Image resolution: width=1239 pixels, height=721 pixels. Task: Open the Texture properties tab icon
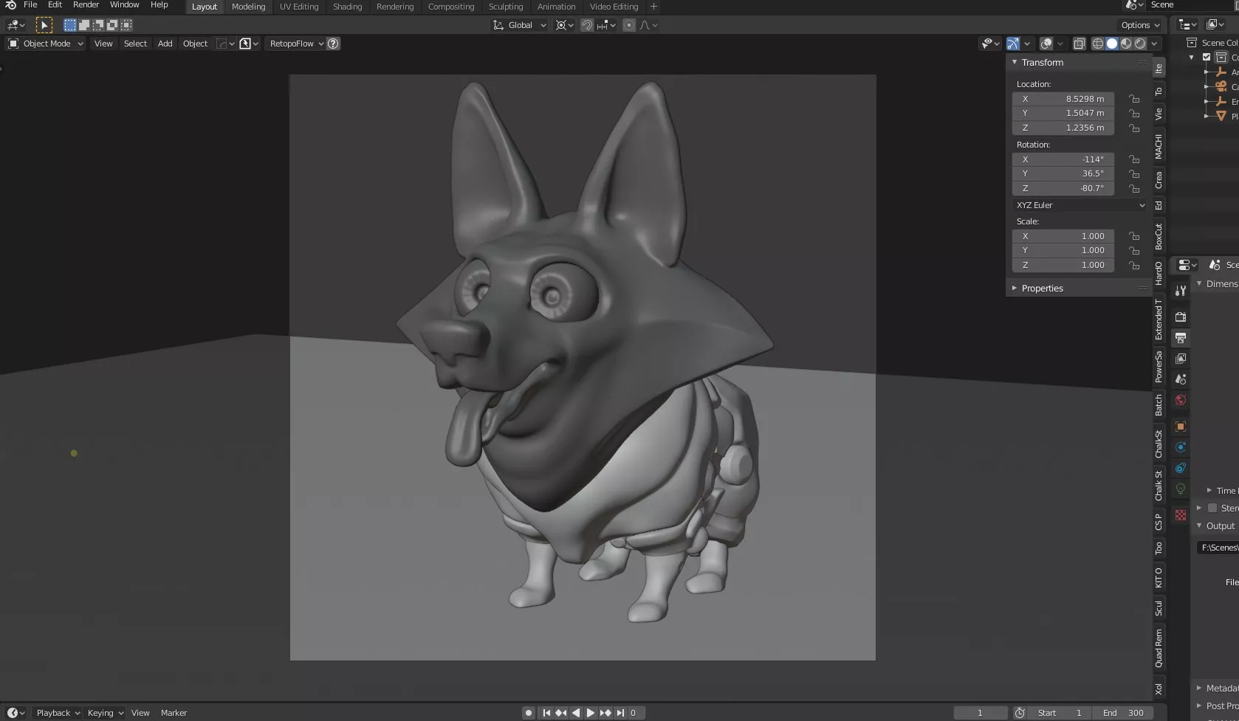[x=1181, y=515]
